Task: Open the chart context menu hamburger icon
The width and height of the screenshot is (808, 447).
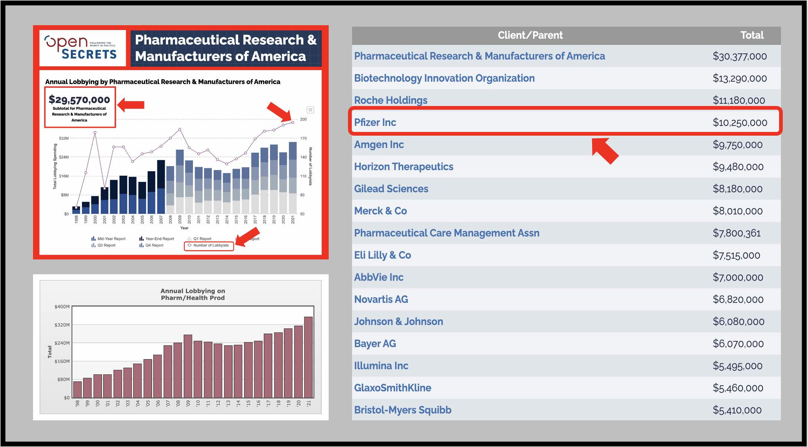Action: coord(311,110)
